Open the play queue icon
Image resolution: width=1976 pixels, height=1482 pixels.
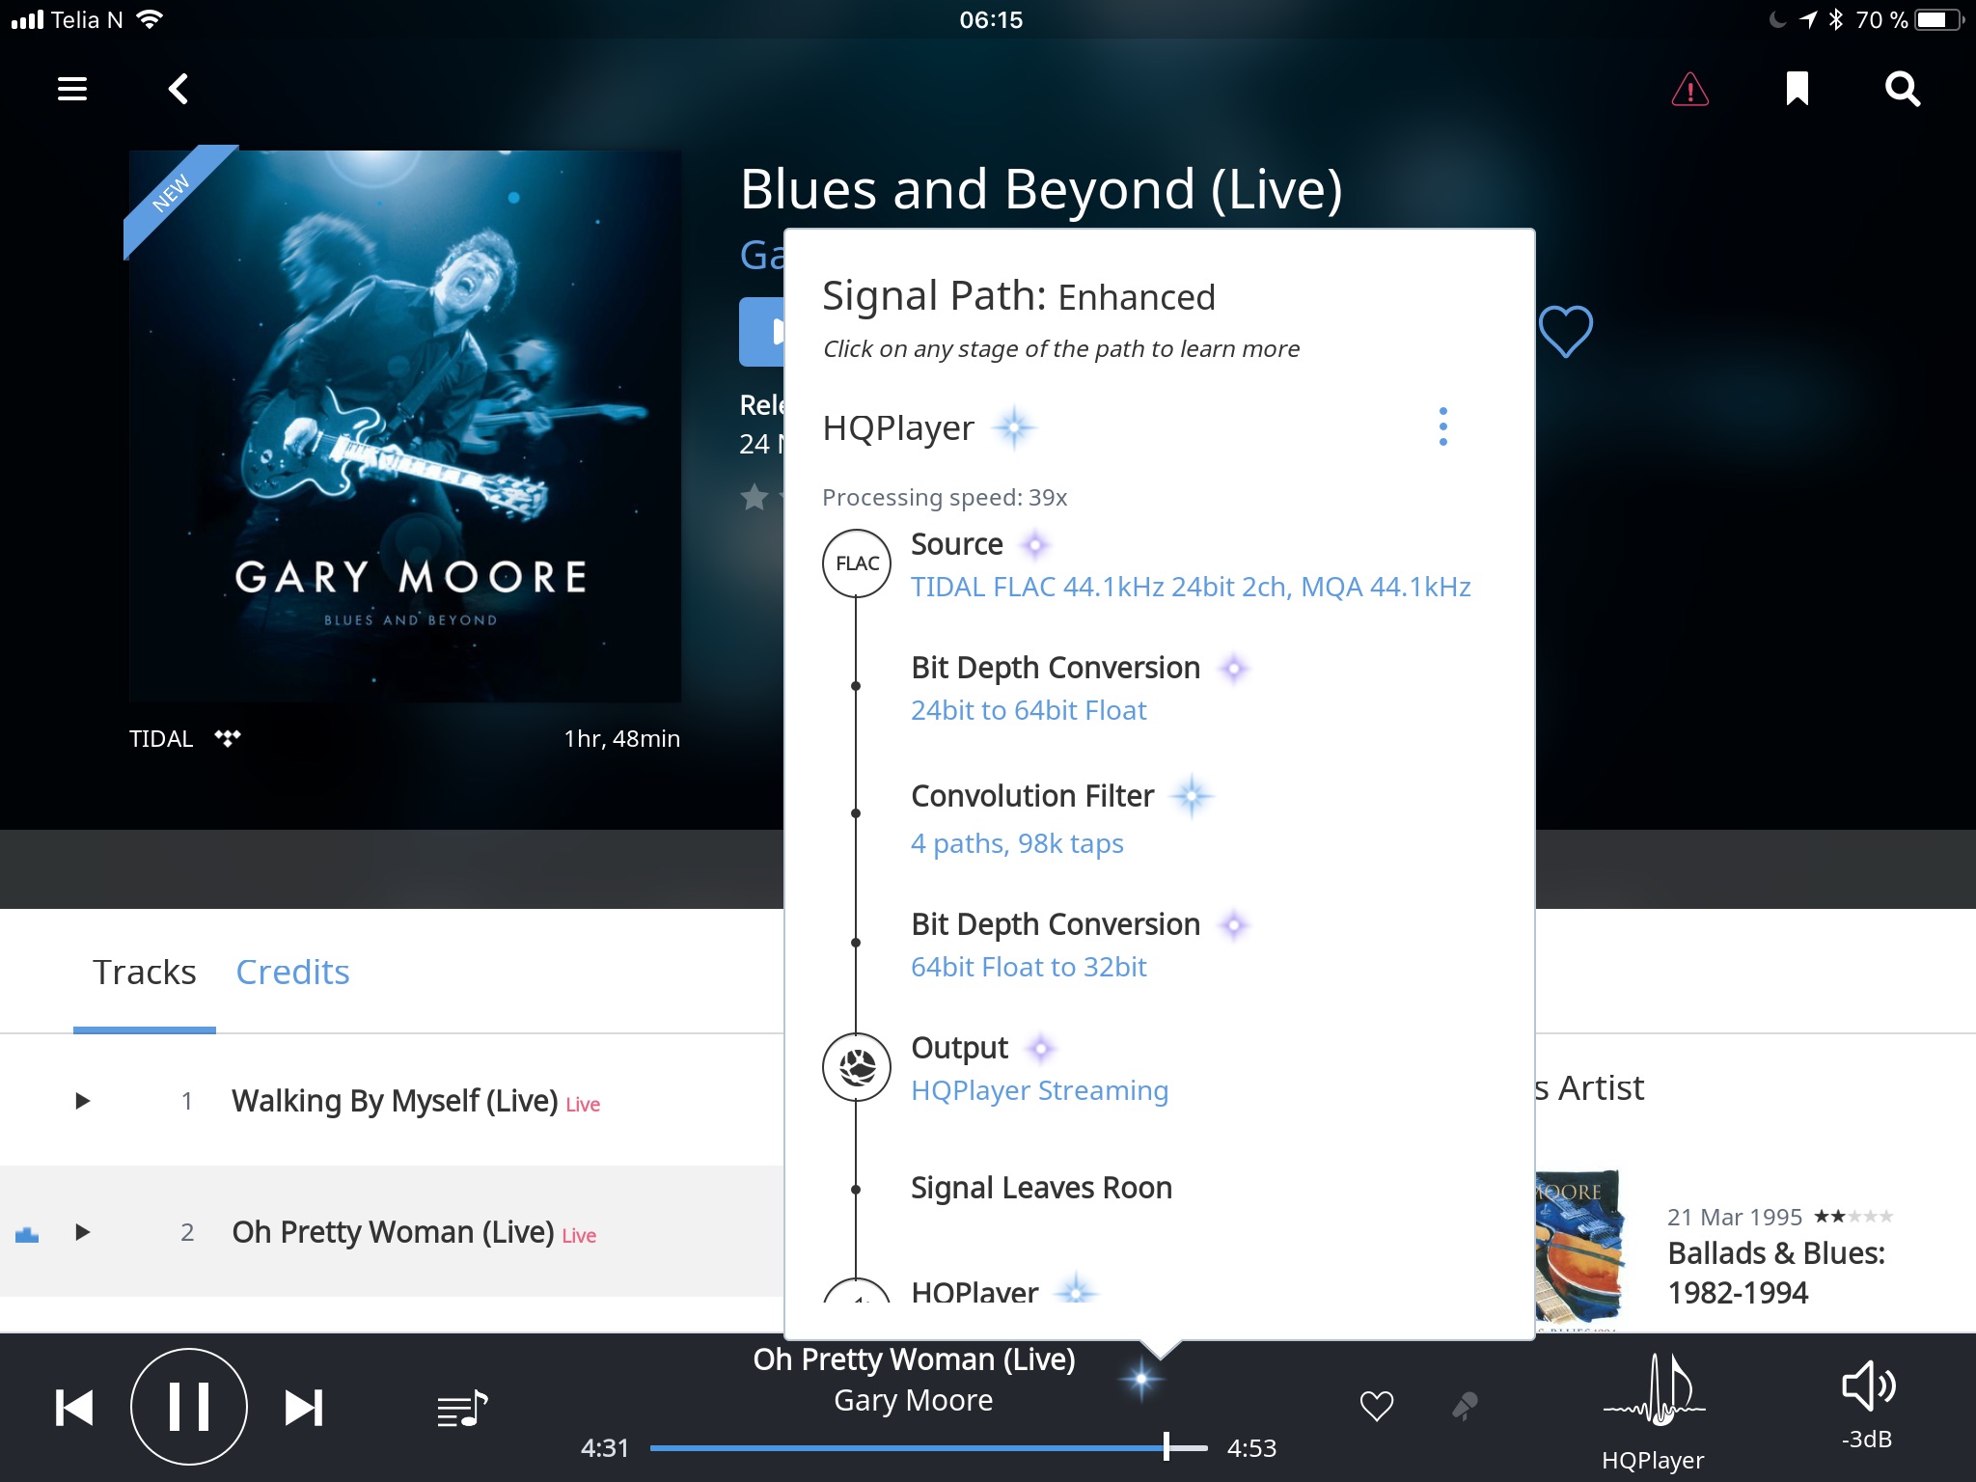(x=462, y=1410)
